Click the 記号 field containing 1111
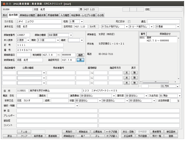This screenshot has height=144, width=191. pyautogui.click(x=40, y=45)
